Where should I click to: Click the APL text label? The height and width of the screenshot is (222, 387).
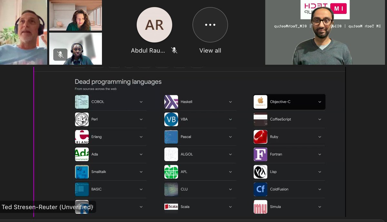[x=184, y=172]
